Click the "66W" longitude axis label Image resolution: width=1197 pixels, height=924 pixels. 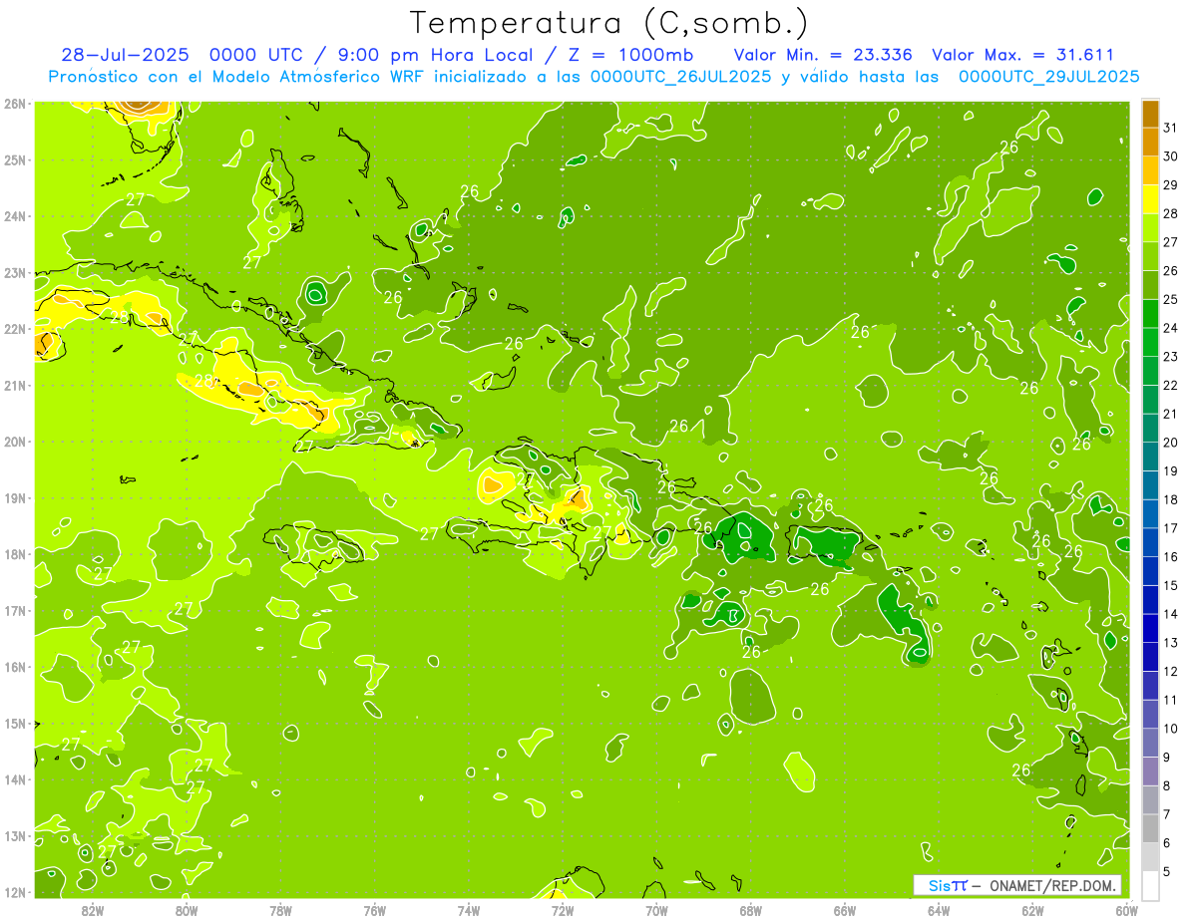tap(844, 910)
